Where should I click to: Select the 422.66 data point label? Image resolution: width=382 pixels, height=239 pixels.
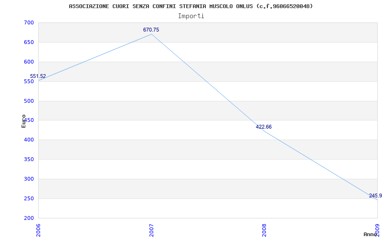(264, 127)
